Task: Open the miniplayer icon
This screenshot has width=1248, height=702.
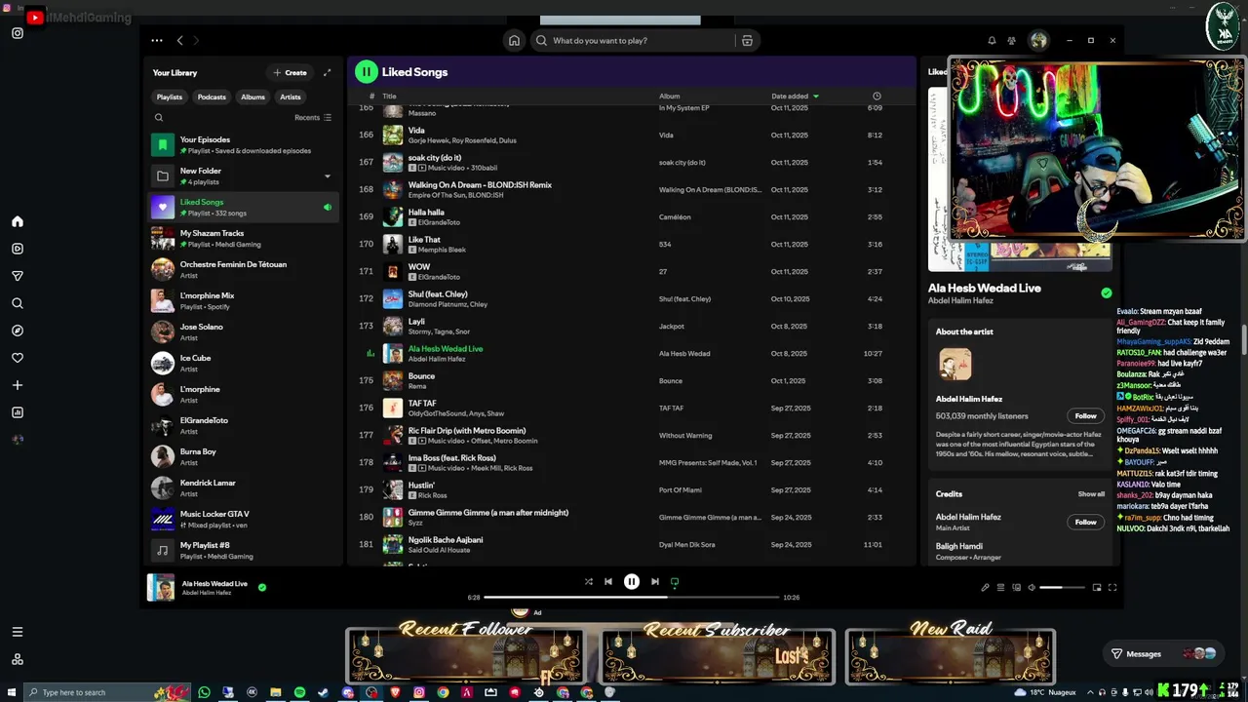Action: [1097, 588]
